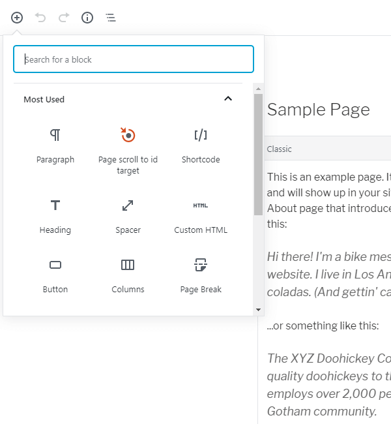391x424 pixels.
Task: Insert a Columns block
Action: [x=128, y=275]
